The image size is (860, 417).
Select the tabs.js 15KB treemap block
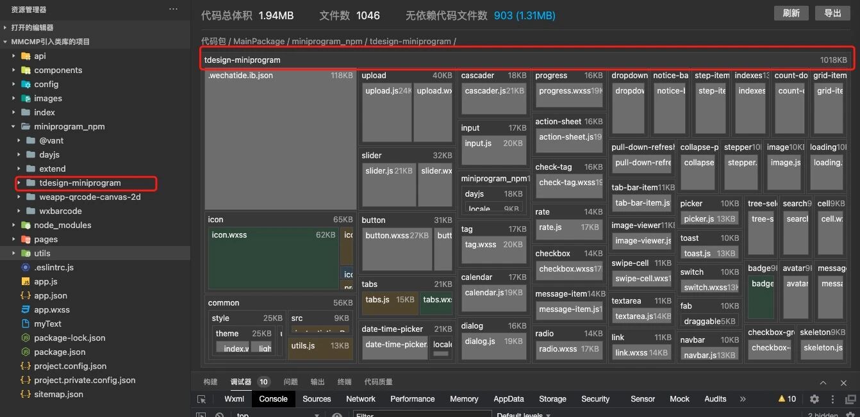(x=390, y=304)
